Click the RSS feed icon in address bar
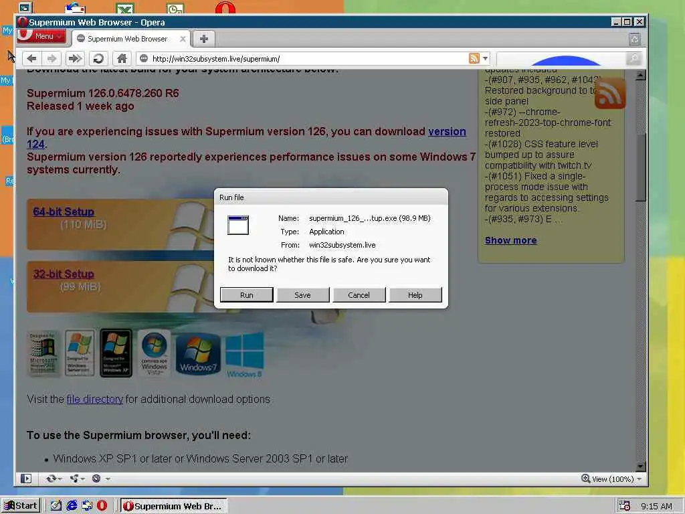685x514 pixels. (x=474, y=58)
